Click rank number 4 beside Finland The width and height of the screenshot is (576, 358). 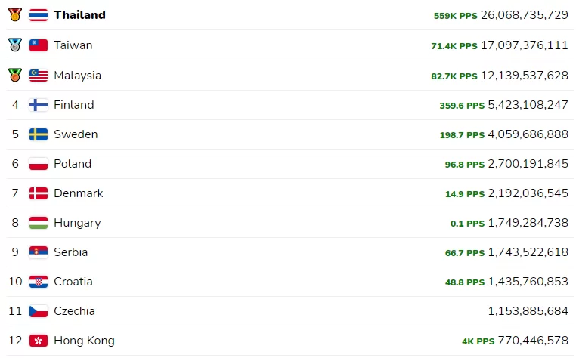coord(15,105)
